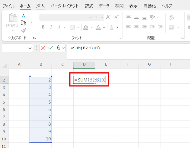Expand underline style dropdown arrow
This screenshot has width=190, height=148.
65,27
